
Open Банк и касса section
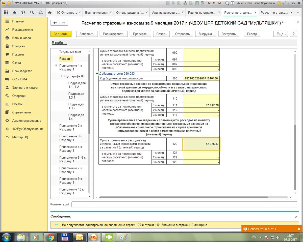pyautogui.click(x=21, y=38)
